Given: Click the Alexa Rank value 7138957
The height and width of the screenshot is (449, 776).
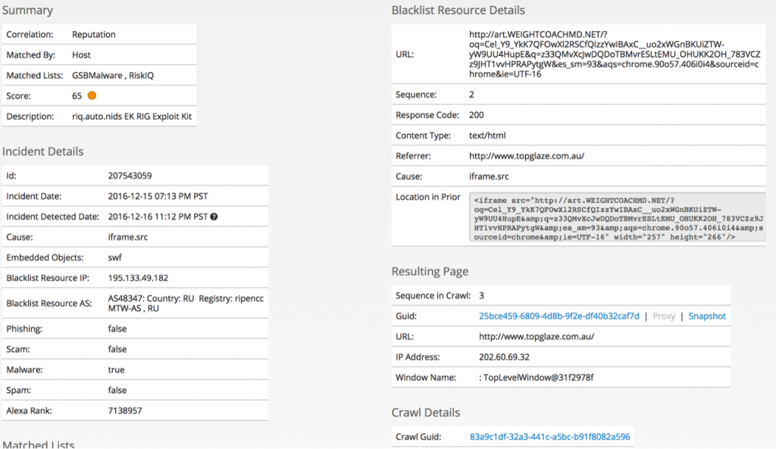Looking at the screenshot, I should pos(125,410).
